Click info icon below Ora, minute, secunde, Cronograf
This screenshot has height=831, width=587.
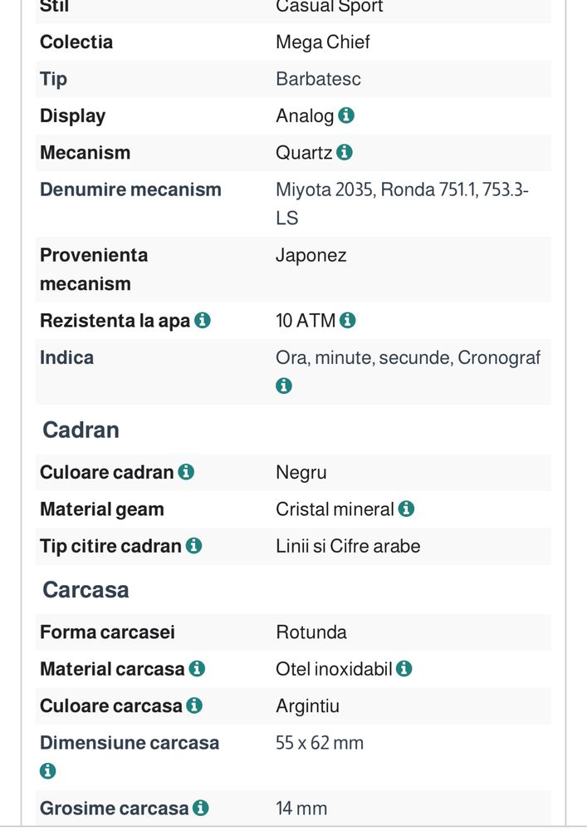(284, 386)
